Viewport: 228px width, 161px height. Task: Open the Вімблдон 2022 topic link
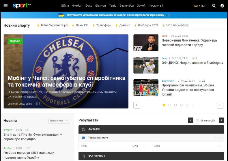coord(148,25)
